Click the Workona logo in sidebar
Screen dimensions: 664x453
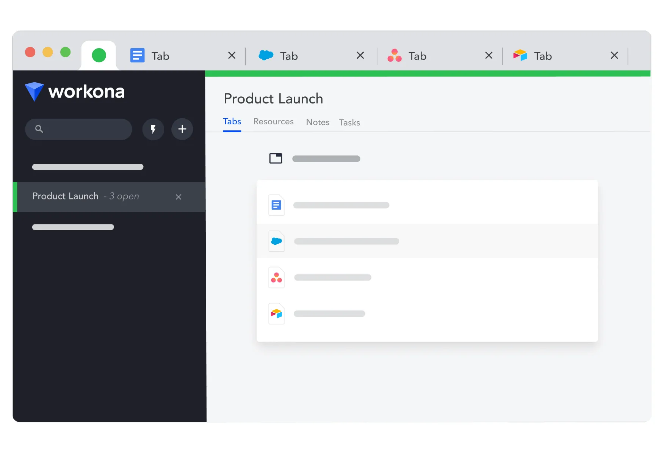75,92
